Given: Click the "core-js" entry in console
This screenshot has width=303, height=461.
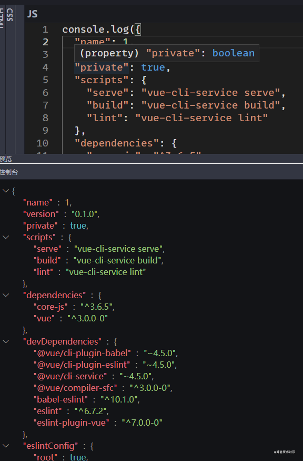Looking at the screenshot, I should point(50,307).
